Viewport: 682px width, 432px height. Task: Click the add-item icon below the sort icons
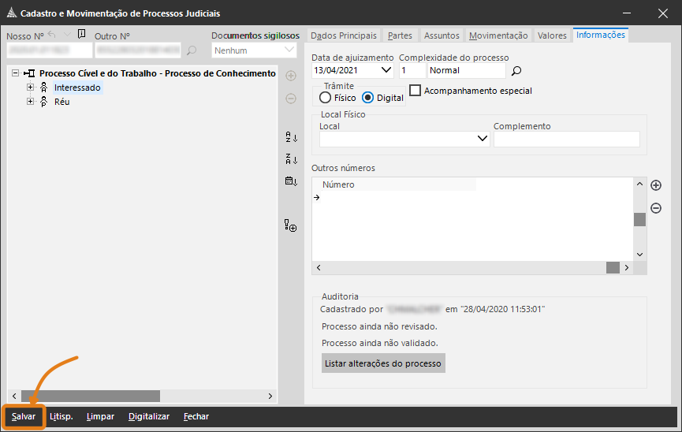click(291, 226)
